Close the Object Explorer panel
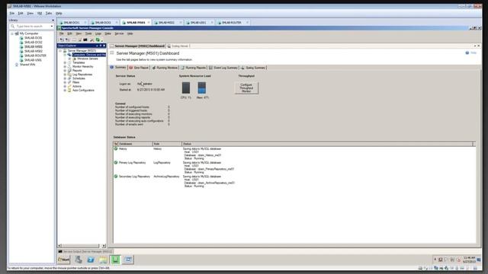 [104, 46]
